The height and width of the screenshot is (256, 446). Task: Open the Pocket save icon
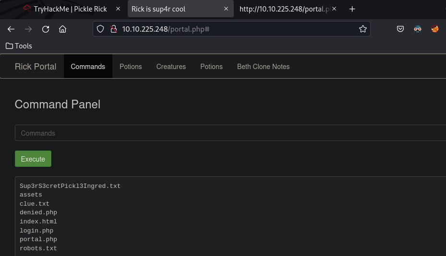pos(400,29)
